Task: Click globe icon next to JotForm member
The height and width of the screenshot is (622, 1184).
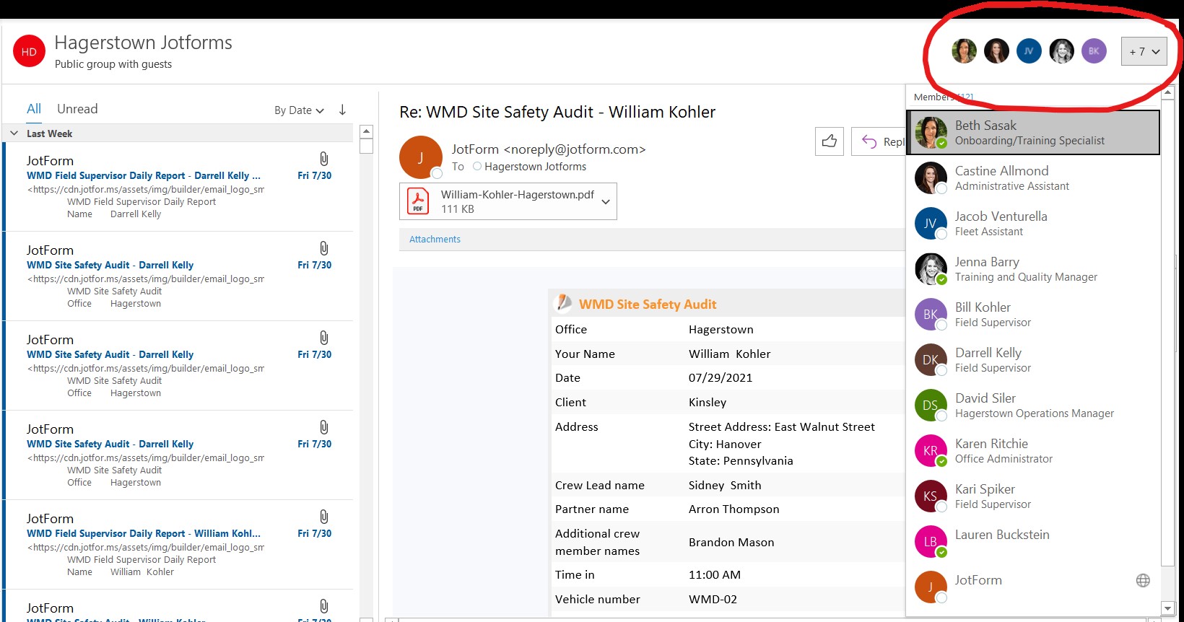Action: (1143, 581)
